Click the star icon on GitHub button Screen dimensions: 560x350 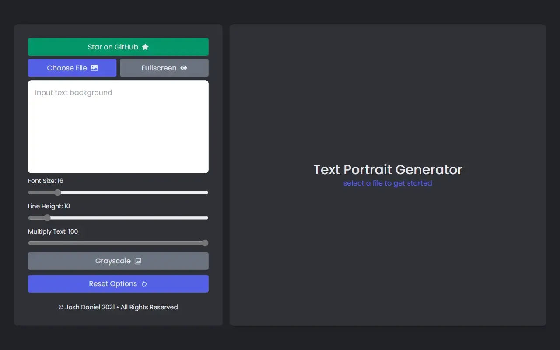pyautogui.click(x=145, y=47)
